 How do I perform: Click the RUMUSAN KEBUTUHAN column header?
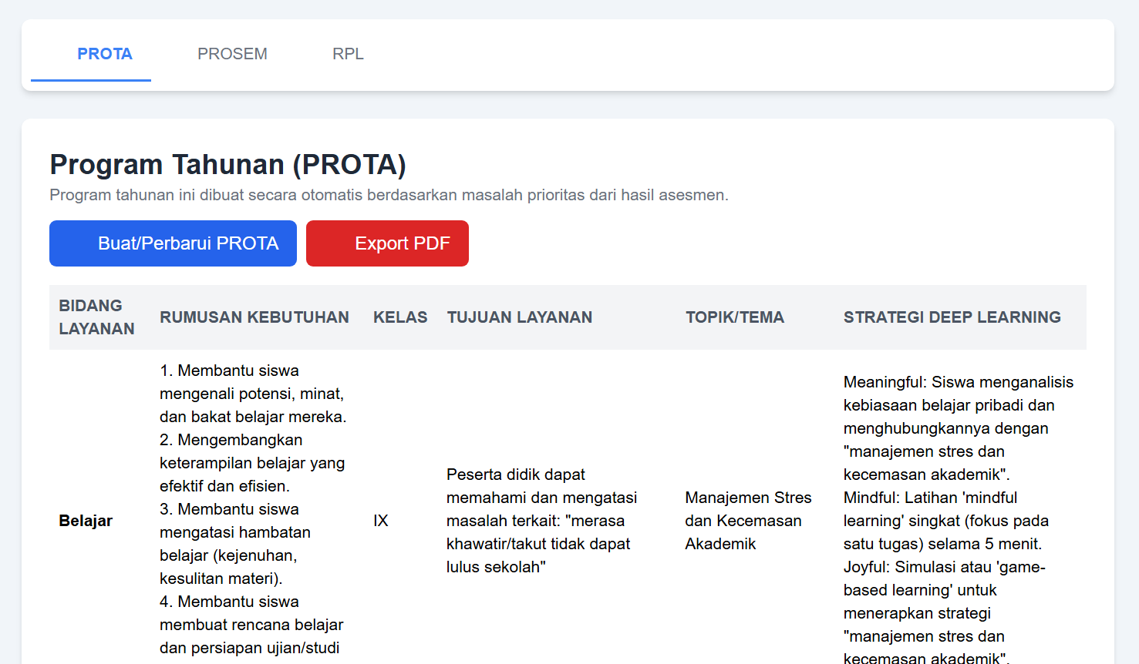click(x=254, y=317)
